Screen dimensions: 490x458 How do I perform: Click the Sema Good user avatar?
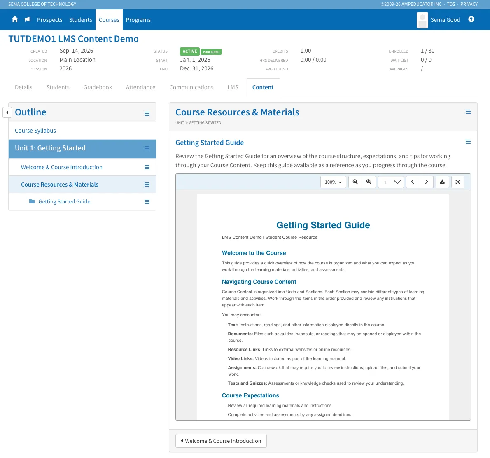click(x=422, y=20)
